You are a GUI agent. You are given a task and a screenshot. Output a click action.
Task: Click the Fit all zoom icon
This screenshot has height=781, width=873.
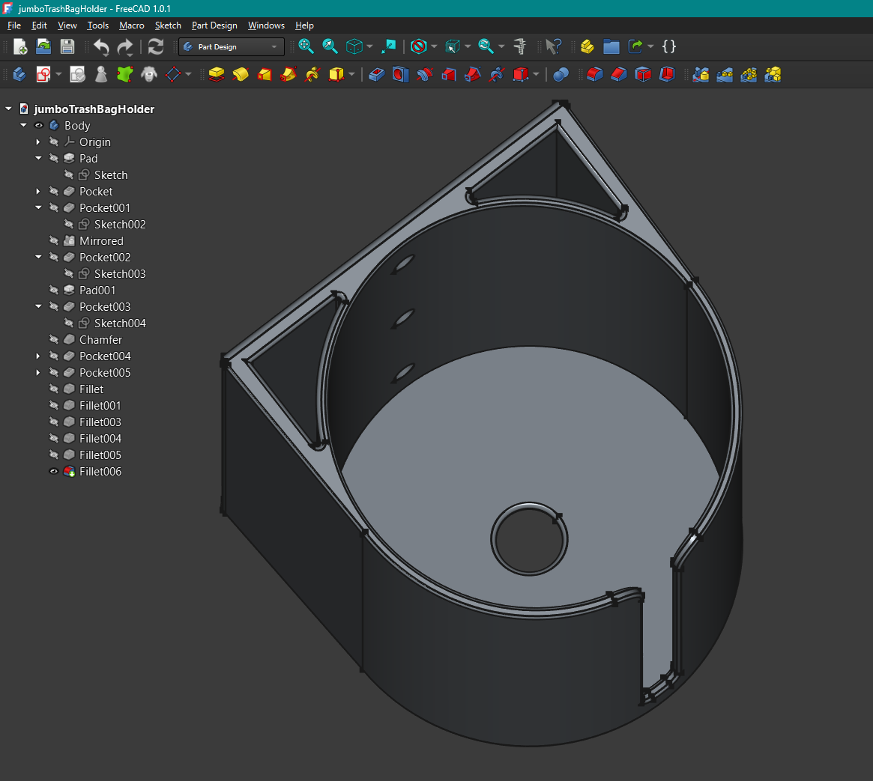(x=306, y=46)
